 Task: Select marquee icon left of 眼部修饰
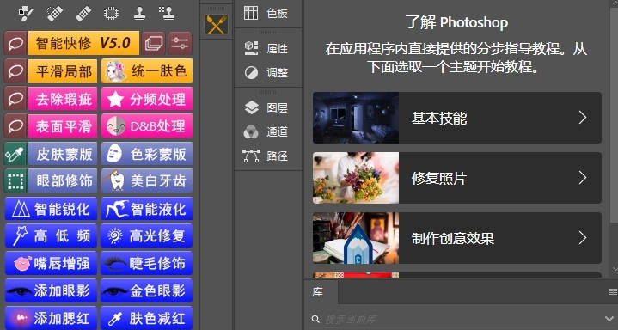pyautogui.click(x=15, y=181)
